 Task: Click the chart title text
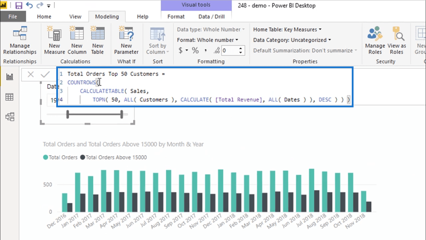tap(123, 144)
